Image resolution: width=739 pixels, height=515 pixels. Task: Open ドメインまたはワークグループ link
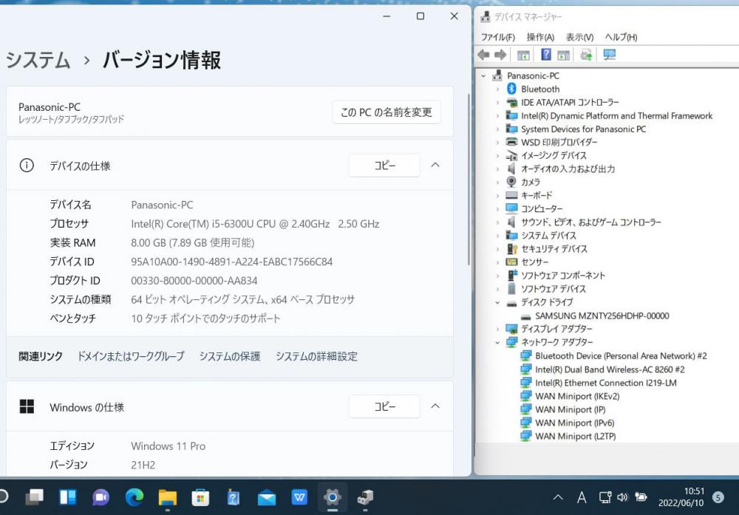pyautogui.click(x=131, y=356)
